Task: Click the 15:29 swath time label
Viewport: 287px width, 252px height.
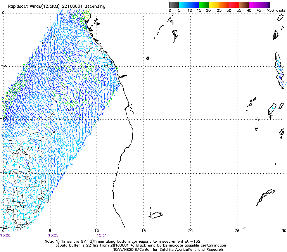Action: [53, 235]
